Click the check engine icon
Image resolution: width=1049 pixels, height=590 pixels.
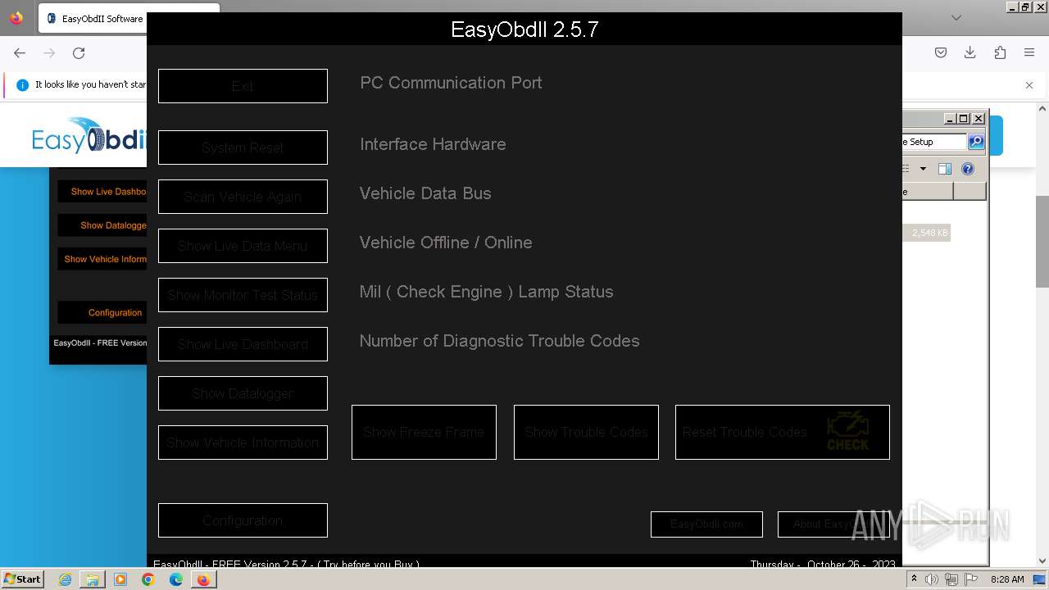(847, 431)
